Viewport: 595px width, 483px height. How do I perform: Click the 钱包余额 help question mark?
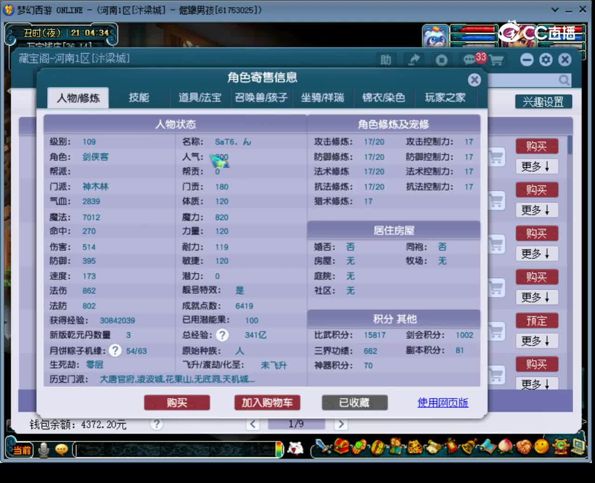157,424
